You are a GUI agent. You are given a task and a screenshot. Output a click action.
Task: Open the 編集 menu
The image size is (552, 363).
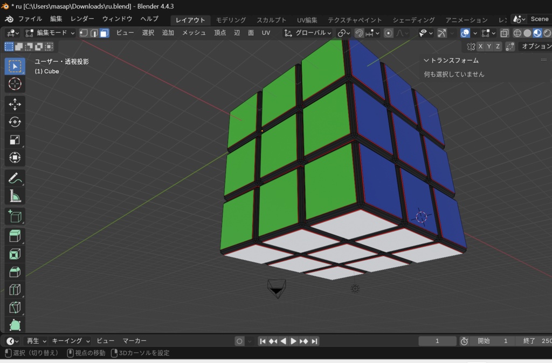[56, 19]
